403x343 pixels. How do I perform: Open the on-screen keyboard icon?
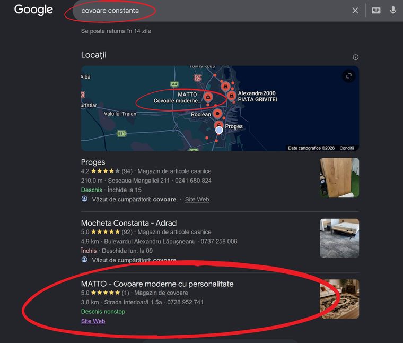(x=376, y=10)
